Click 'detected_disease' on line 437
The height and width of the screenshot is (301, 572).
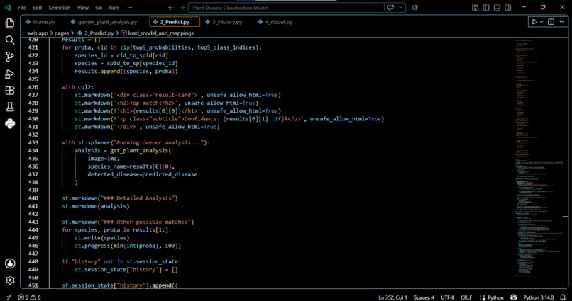(x=113, y=174)
